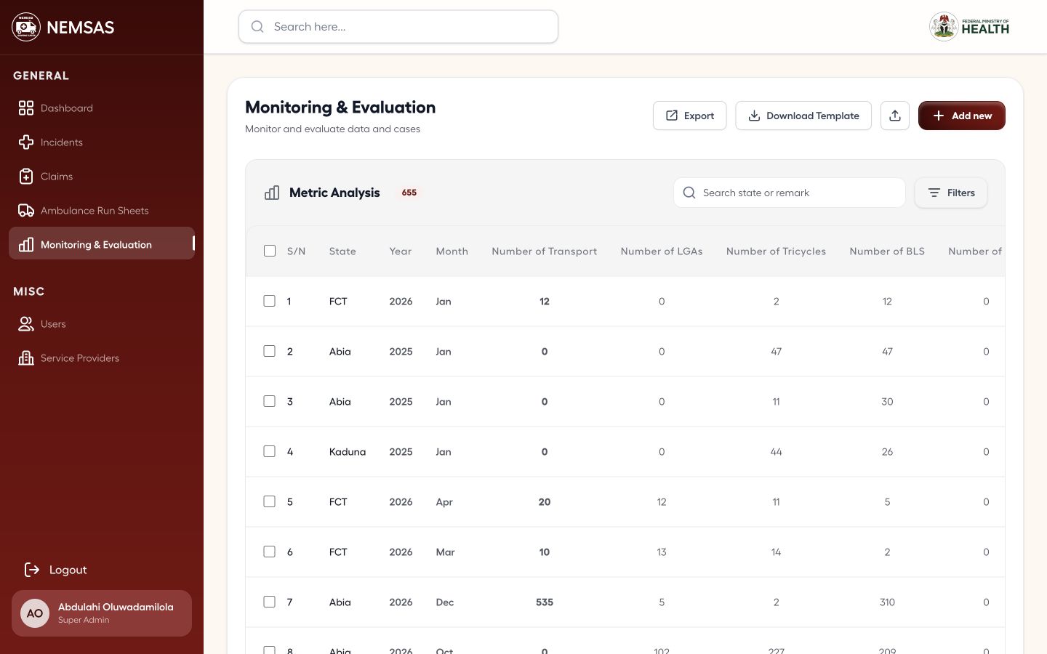The height and width of the screenshot is (654, 1047).
Task: Go to the Users page
Action: 102,324
